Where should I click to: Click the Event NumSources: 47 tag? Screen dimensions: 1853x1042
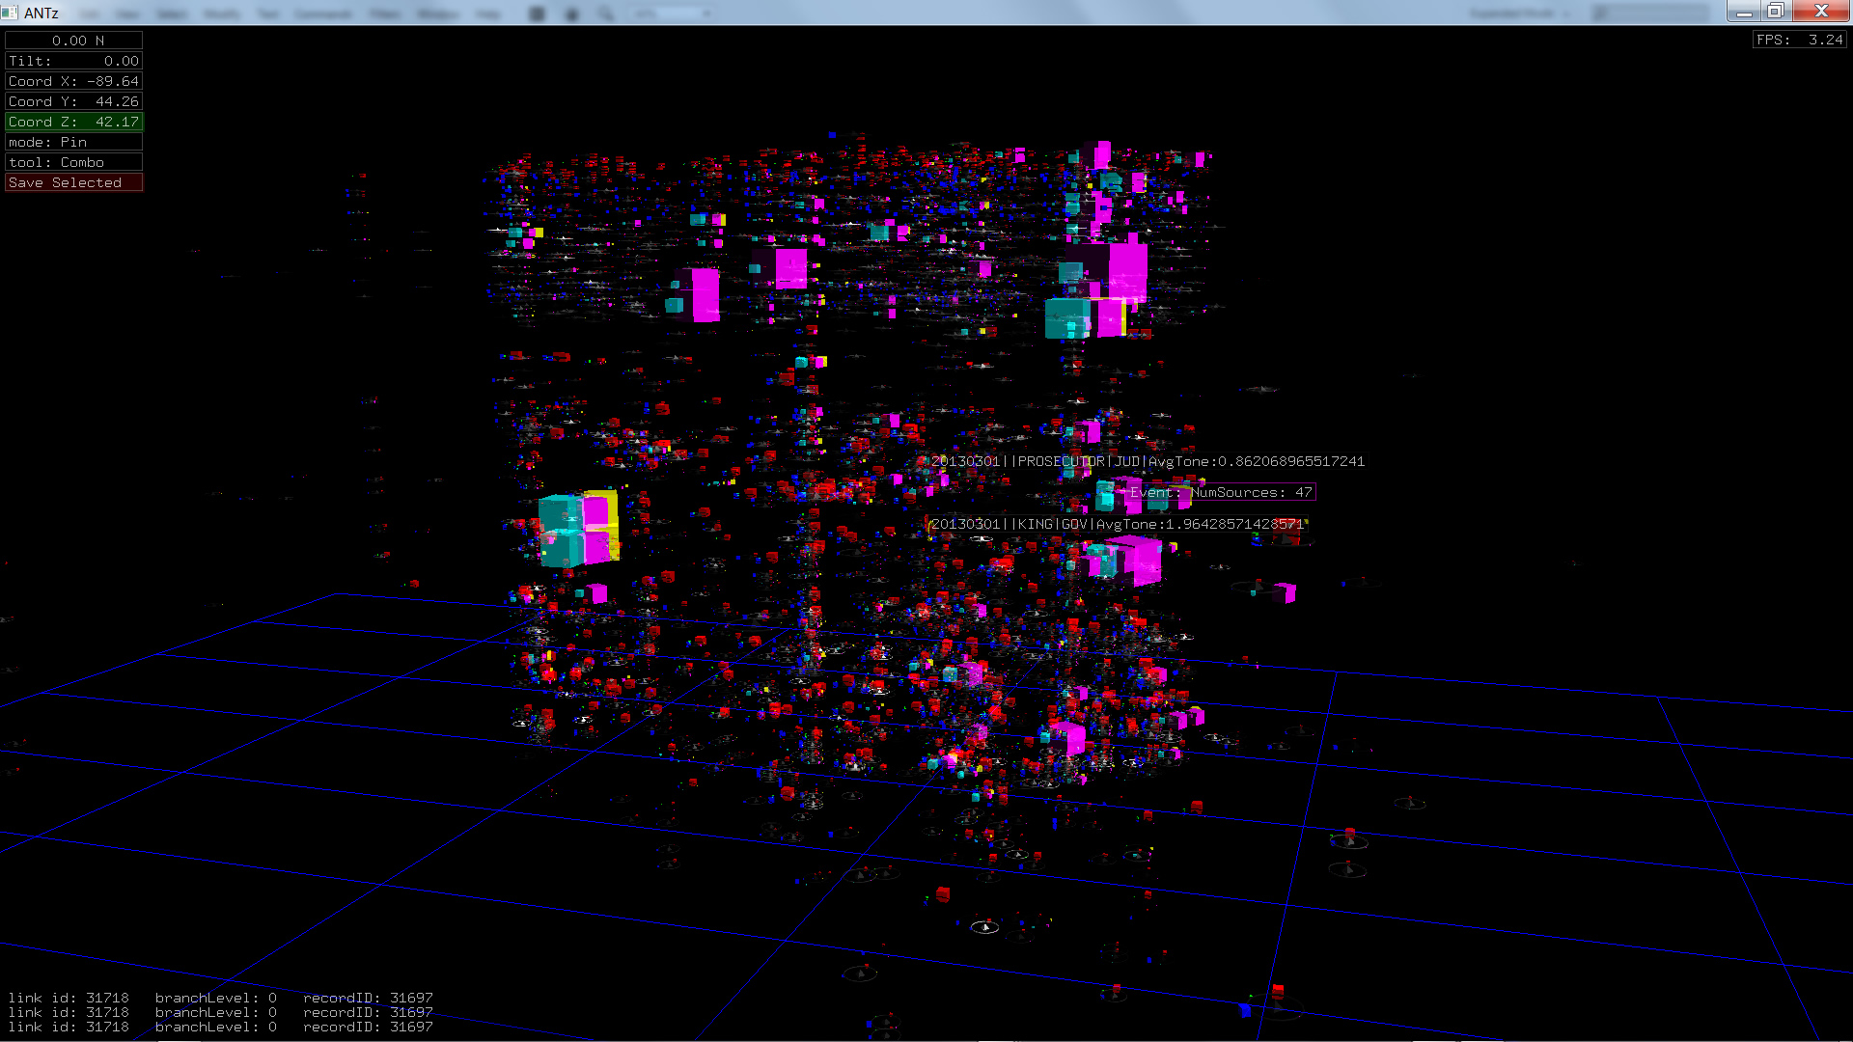point(1221,492)
